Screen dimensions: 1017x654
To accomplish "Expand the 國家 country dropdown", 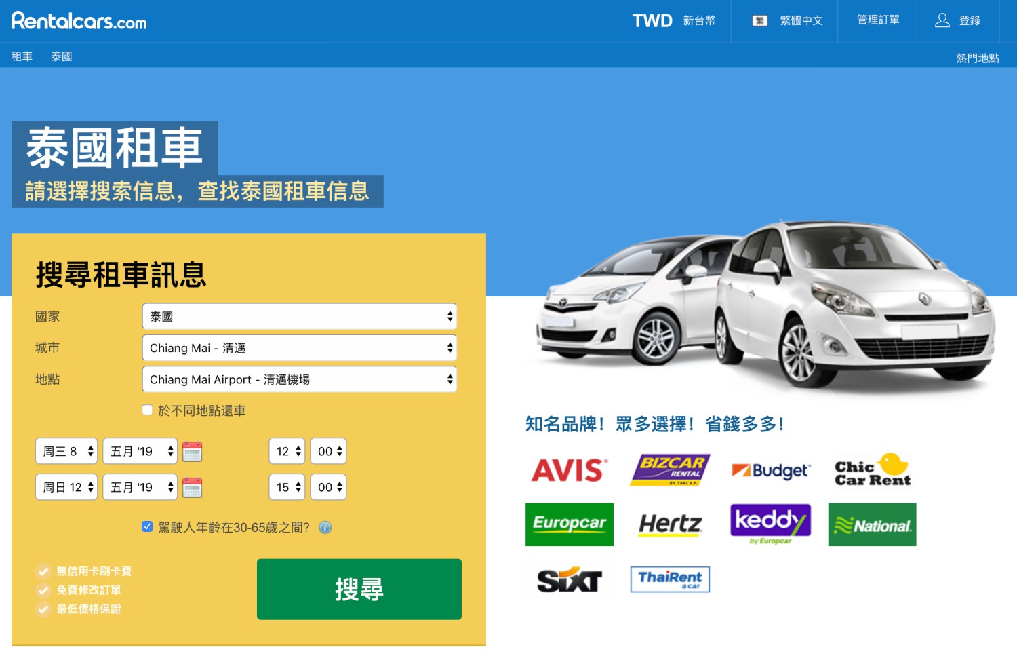I will click(x=300, y=317).
